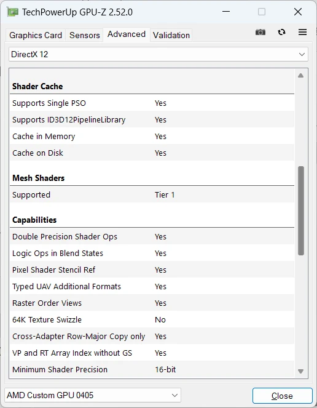Screen dimensions: 317x408
Task: Select the 64K Texture Swizzle row
Action: point(152,319)
